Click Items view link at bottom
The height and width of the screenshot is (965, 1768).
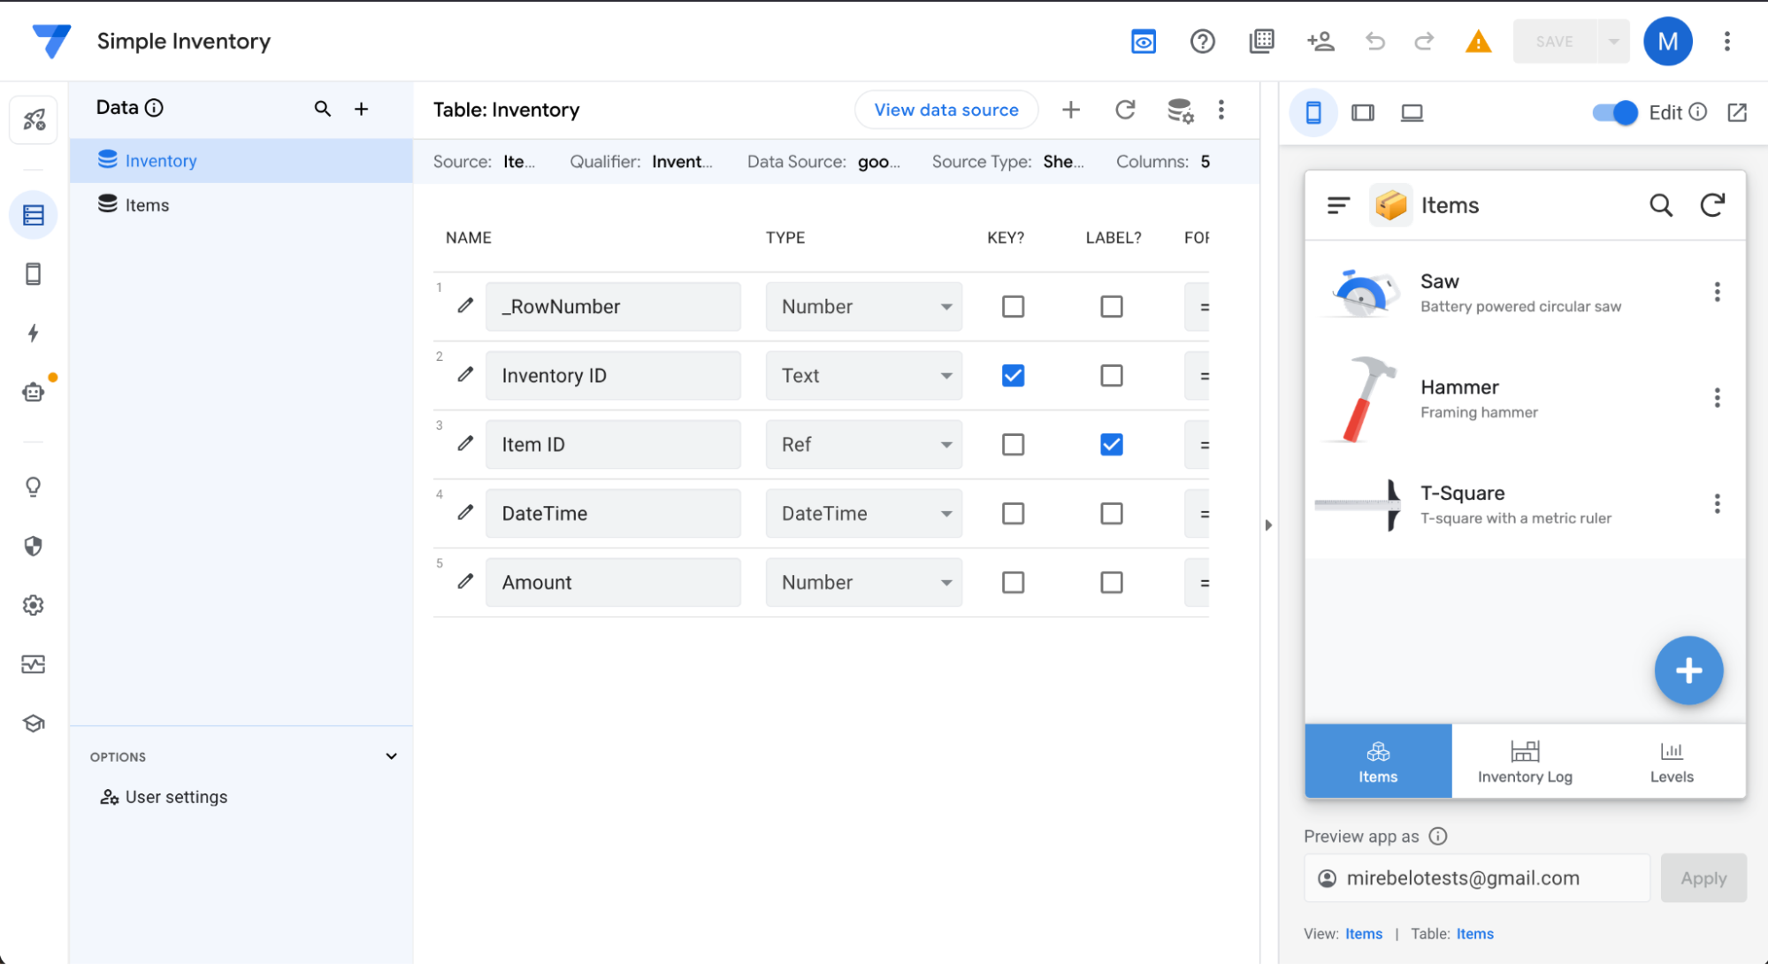(x=1363, y=934)
